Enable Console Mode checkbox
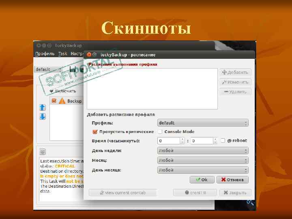 (x=160, y=132)
